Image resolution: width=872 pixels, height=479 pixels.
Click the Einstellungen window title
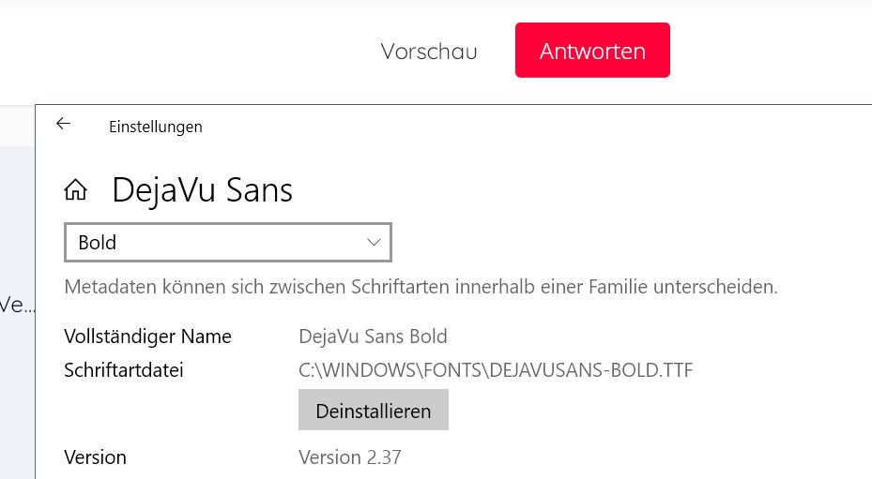[156, 127]
